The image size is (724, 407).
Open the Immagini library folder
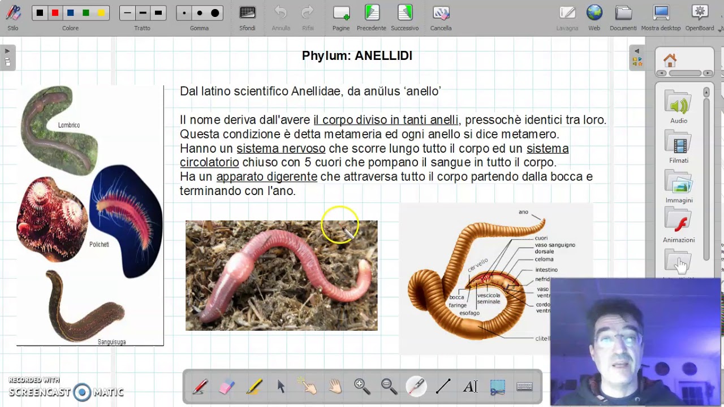[679, 187]
